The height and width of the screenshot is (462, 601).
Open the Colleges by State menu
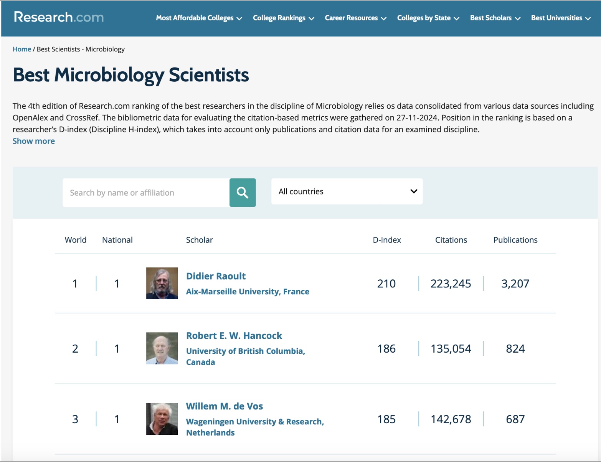pyautogui.click(x=428, y=18)
